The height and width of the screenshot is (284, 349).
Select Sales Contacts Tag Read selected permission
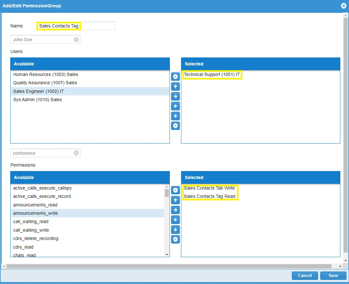[x=261, y=196]
